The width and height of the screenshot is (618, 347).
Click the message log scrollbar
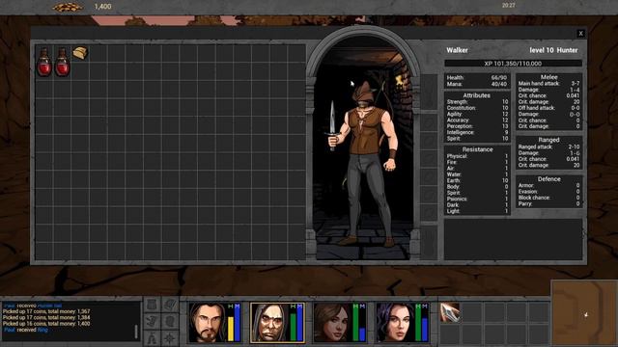pyautogui.click(x=136, y=332)
